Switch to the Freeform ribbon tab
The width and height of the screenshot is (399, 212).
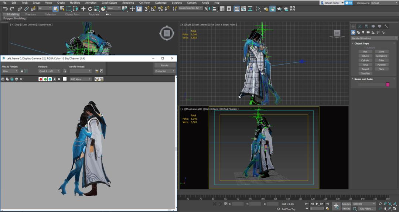(31, 14)
